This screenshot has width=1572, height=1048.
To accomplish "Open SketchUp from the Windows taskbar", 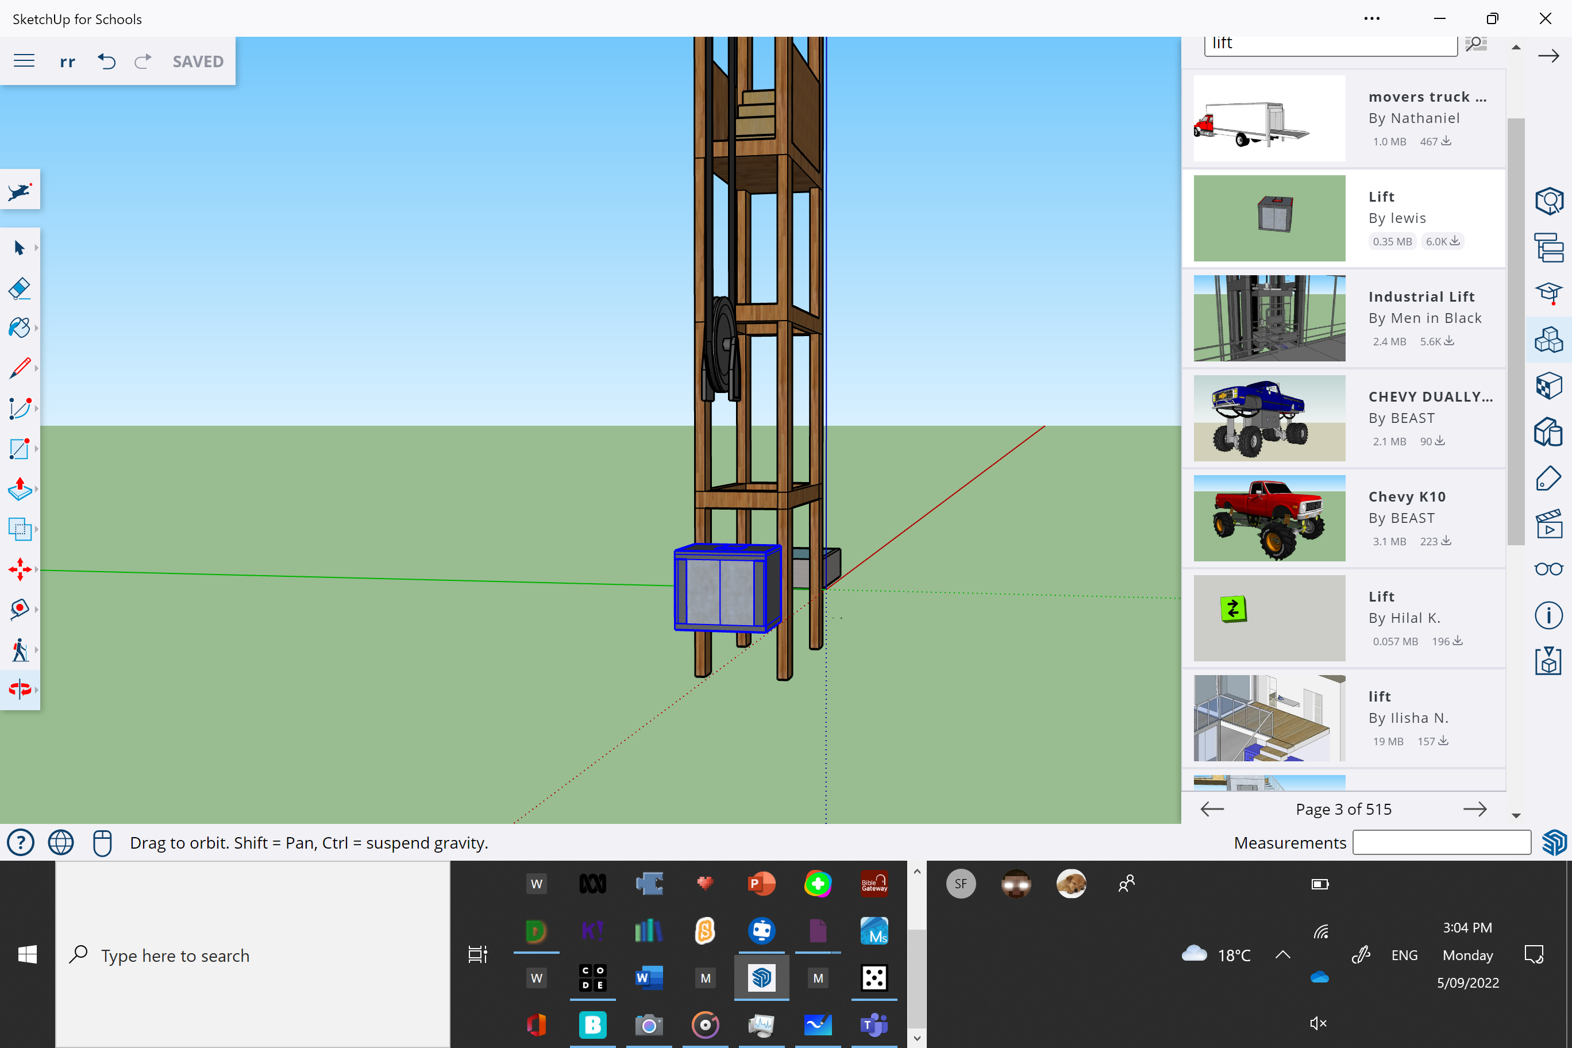I will [761, 978].
